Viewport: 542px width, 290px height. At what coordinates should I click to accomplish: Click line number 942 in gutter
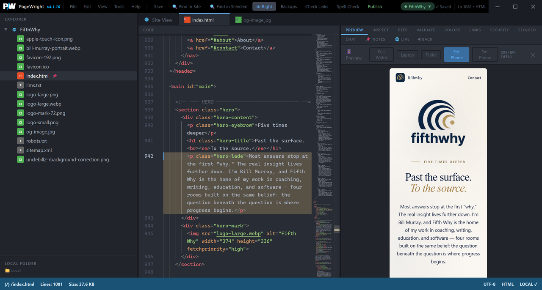[x=149, y=156]
